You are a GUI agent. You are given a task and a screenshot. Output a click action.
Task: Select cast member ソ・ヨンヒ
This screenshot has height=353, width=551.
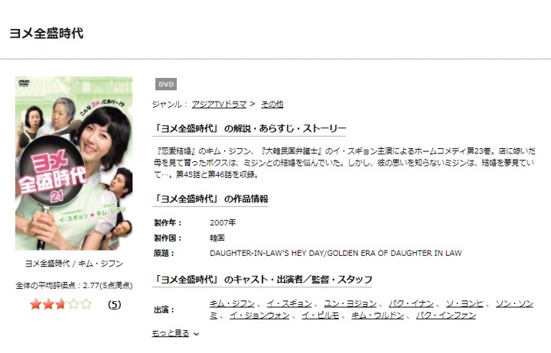tap(465, 303)
